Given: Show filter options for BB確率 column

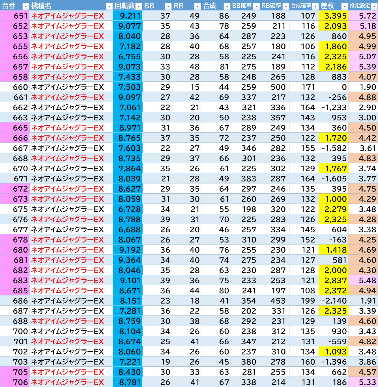Looking at the screenshot, I should pyautogui.click(x=256, y=6).
